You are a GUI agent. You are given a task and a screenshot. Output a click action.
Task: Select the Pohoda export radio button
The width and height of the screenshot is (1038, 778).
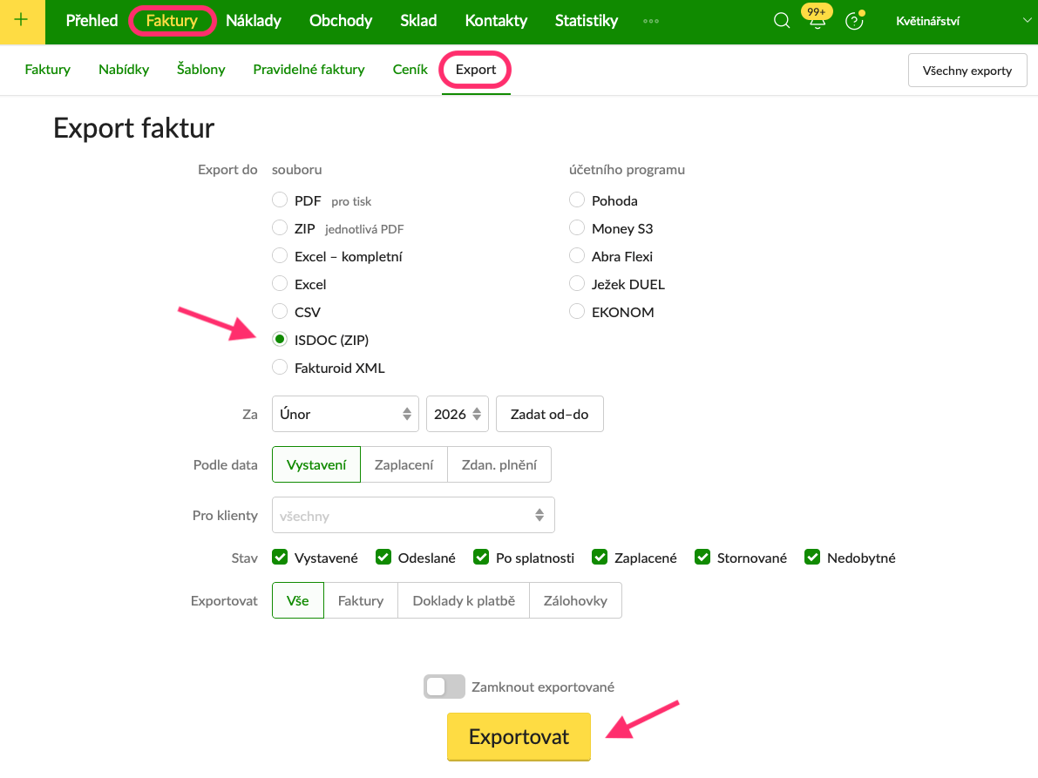point(576,200)
